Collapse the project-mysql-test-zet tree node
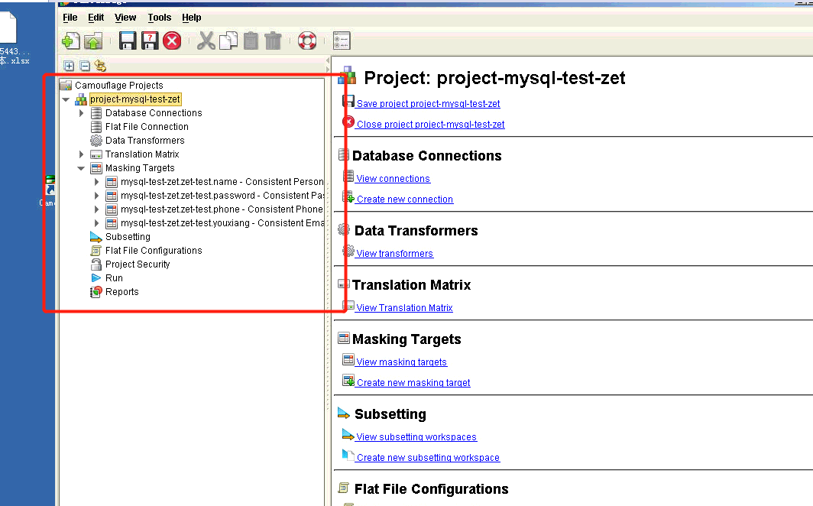Image resolution: width=813 pixels, height=506 pixels. click(66, 99)
